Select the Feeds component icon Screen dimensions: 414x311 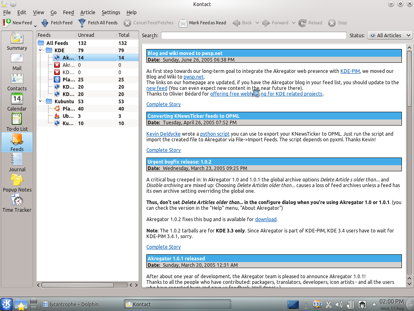17,143
